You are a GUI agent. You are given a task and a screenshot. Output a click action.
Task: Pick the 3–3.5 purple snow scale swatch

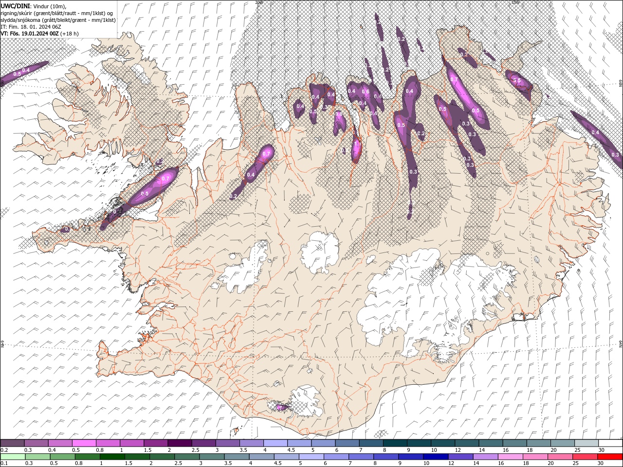pyautogui.click(x=228, y=443)
